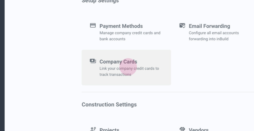
Task: Click the Setup Settings section heading
Action: click(100, 1)
